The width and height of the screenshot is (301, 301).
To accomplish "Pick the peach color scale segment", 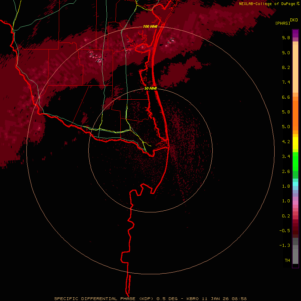I will [x=295, y=69].
